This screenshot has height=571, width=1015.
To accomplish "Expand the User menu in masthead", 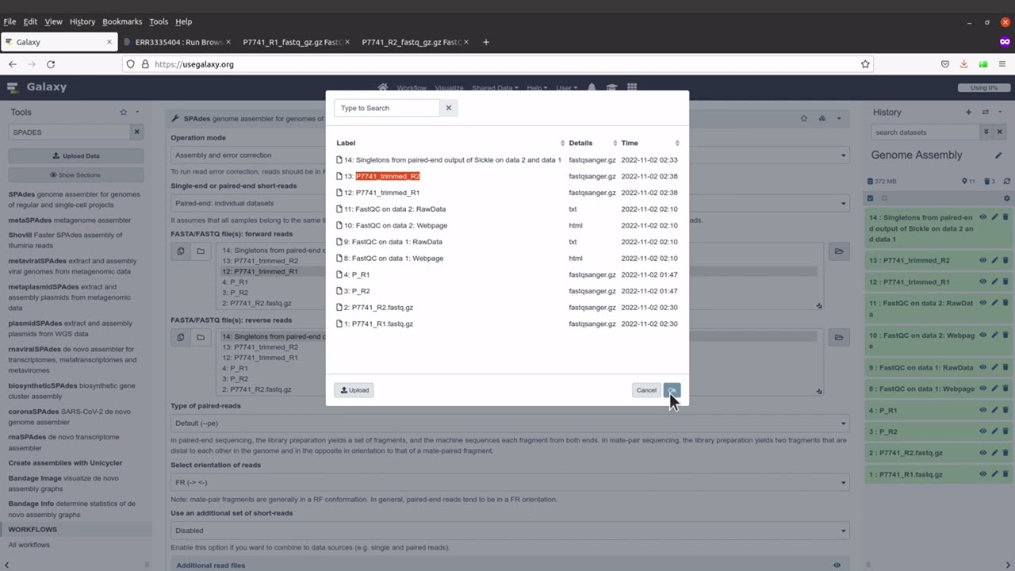I will pos(566,88).
